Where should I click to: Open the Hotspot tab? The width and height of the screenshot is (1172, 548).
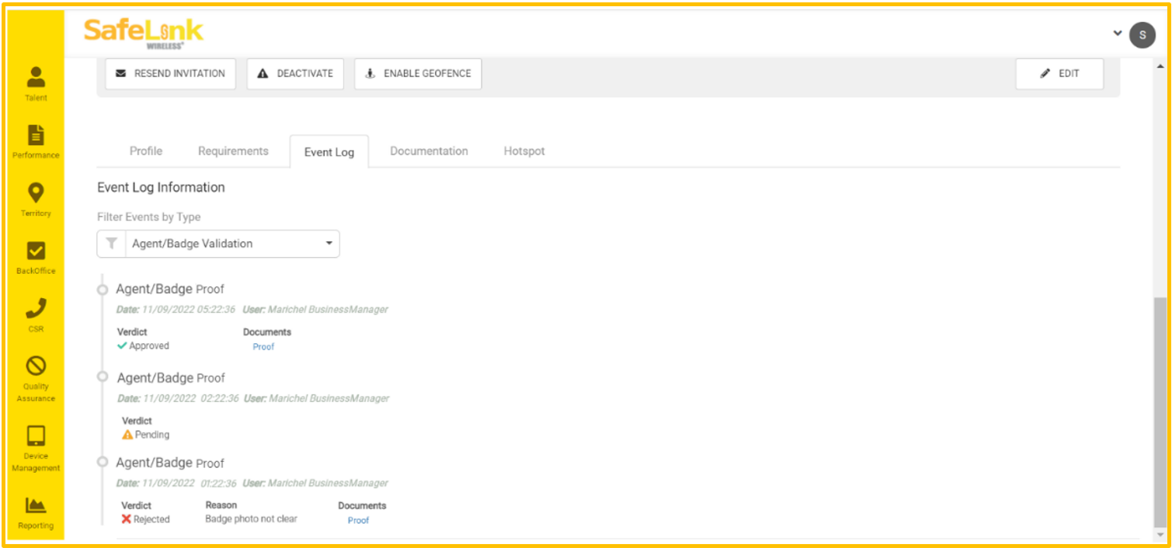(524, 151)
